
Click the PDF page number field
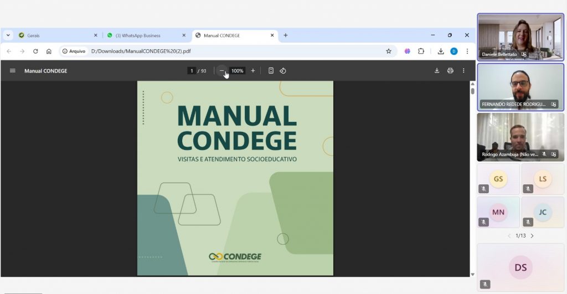click(x=192, y=71)
